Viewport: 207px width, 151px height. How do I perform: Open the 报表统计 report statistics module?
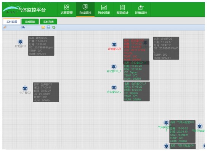pos(122,9)
